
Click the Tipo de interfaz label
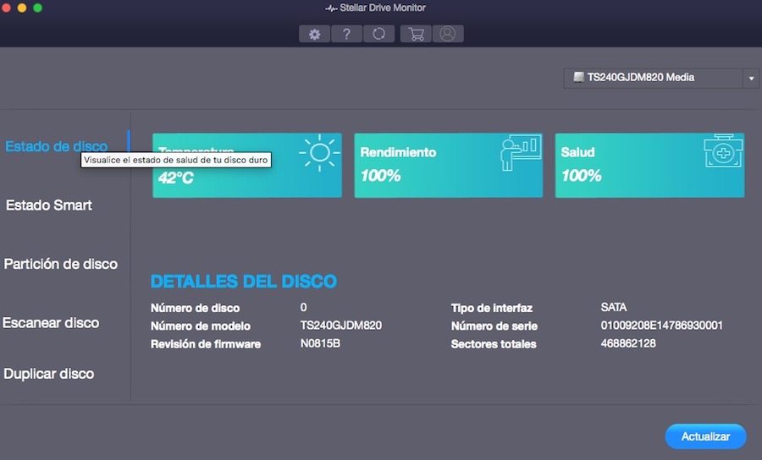tap(492, 308)
